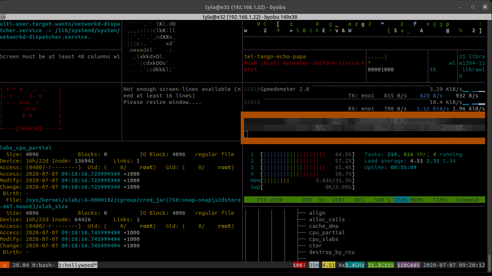Image resolution: width=492 pixels, height=276 pixels.
Task: Sort htop by the PID column header
Action: pyautogui.click(x=262, y=200)
